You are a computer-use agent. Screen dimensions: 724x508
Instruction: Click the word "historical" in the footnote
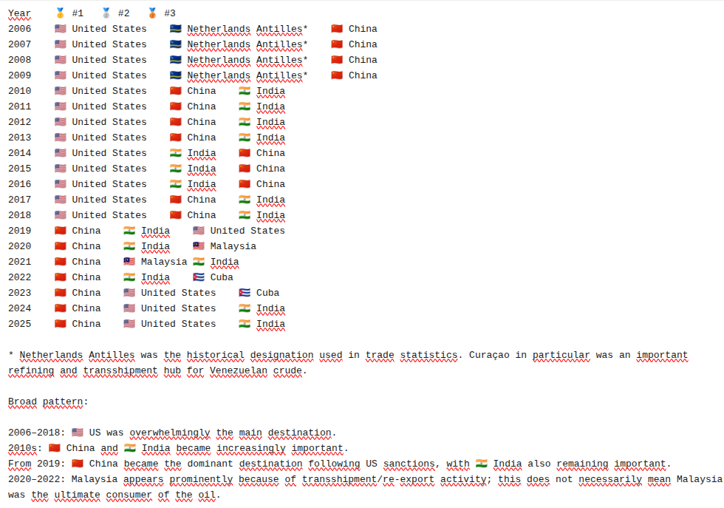coord(216,355)
